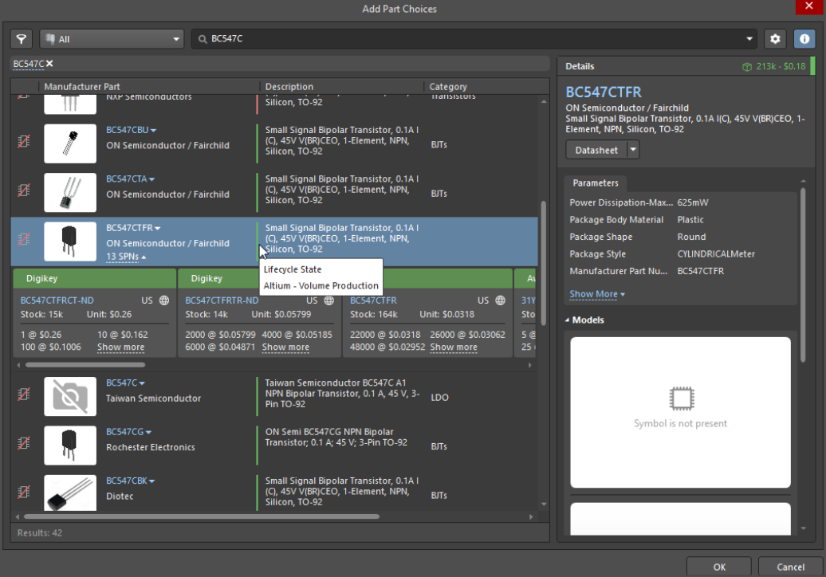Open the BC547CTFR part dropdown arrow
Image resolution: width=826 pixels, height=577 pixels.
tap(158, 228)
